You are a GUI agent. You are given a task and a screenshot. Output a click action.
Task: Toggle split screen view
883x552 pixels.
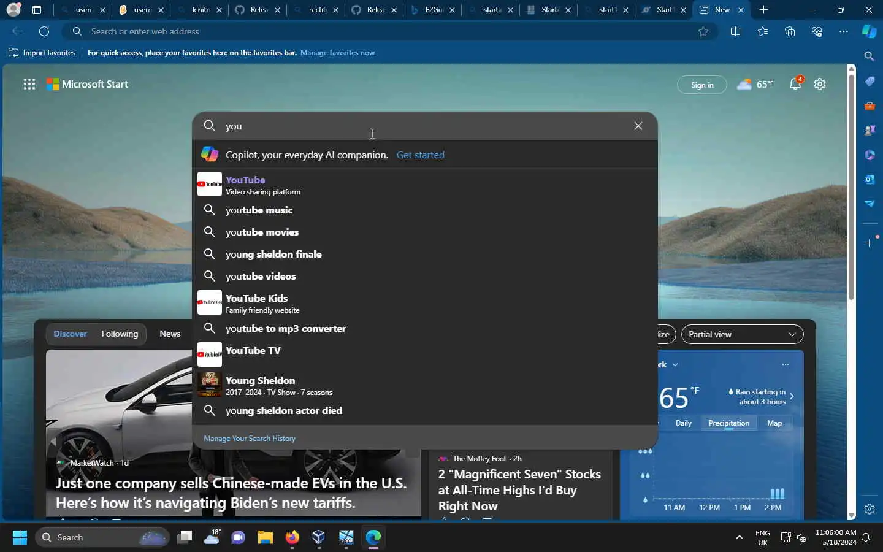coord(736,31)
